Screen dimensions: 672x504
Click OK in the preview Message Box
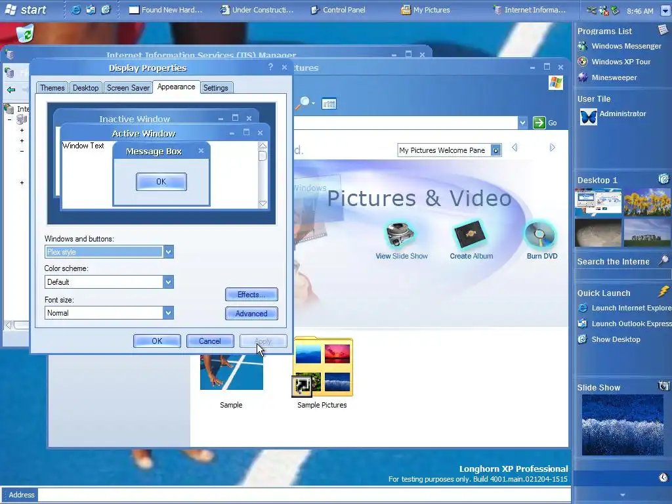(x=161, y=182)
